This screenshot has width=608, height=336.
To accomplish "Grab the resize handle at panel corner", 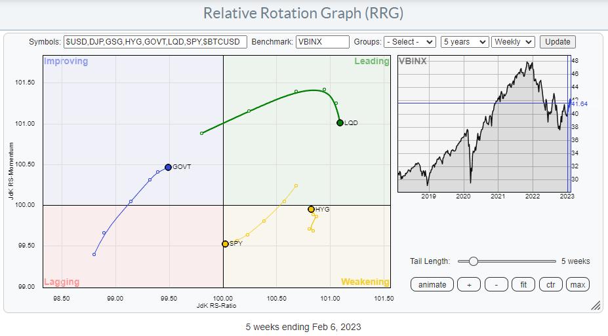I will [x=596, y=305].
